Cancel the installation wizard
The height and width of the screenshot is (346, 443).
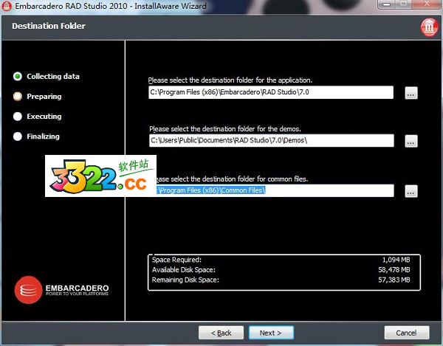point(407,333)
